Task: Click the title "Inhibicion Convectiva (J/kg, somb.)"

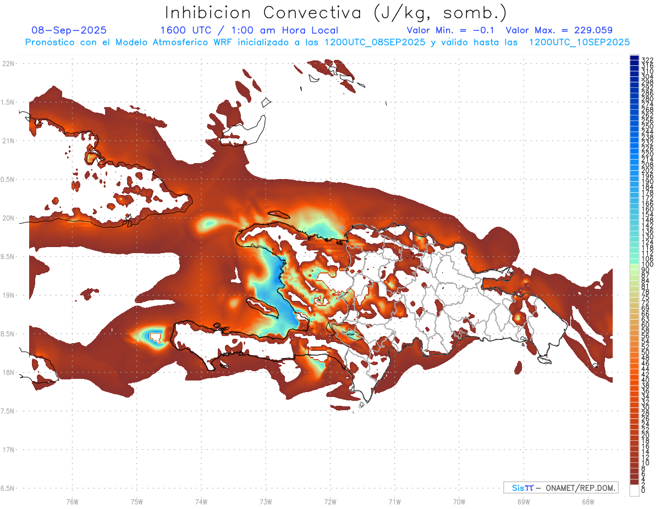Action: pyautogui.click(x=336, y=13)
